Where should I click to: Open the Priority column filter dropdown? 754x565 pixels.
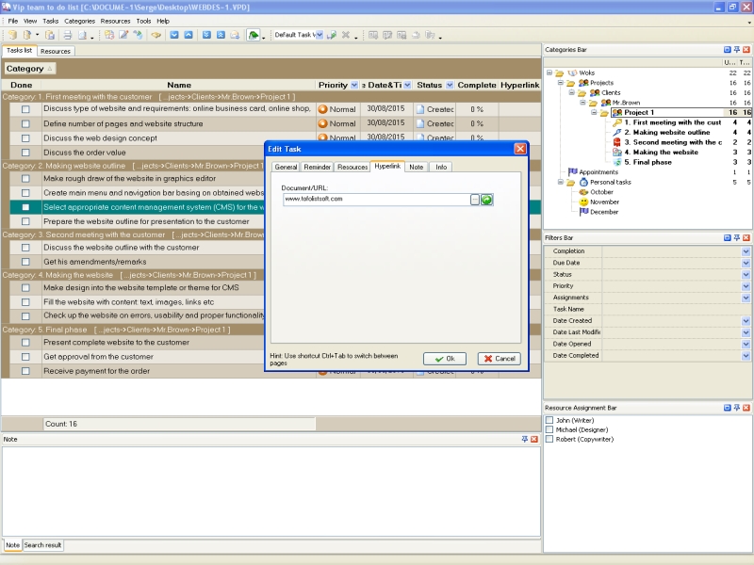(x=353, y=85)
